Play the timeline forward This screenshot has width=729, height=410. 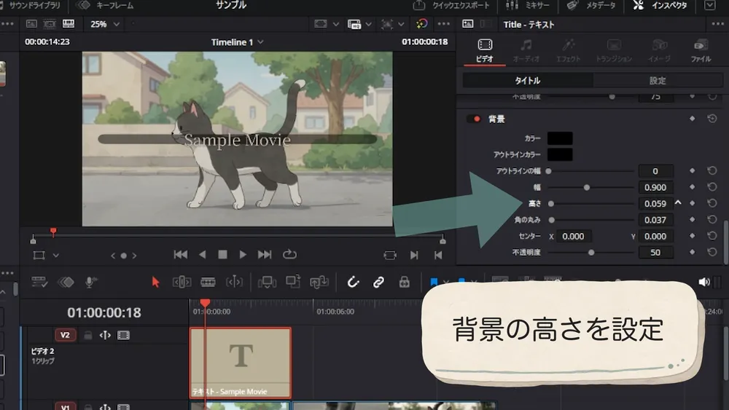(243, 254)
